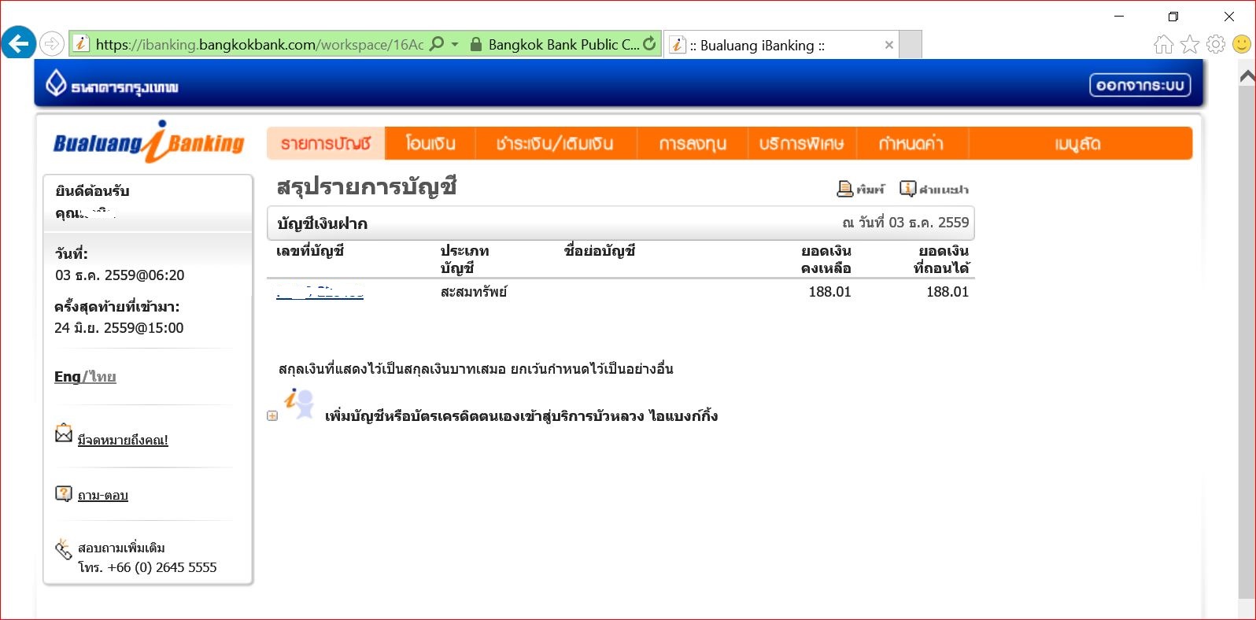
Task: Open the ชำระเงิน/เติมเงิน menu
Action: tap(555, 143)
